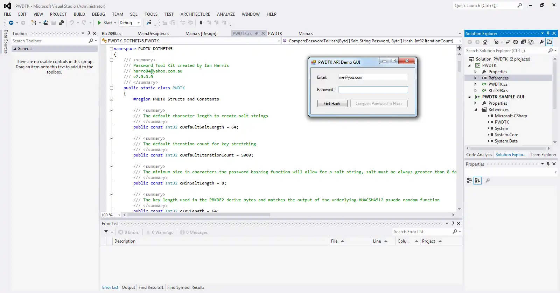560x293 pixels.
Task: Click the Search Error List field
Action: coord(422,232)
